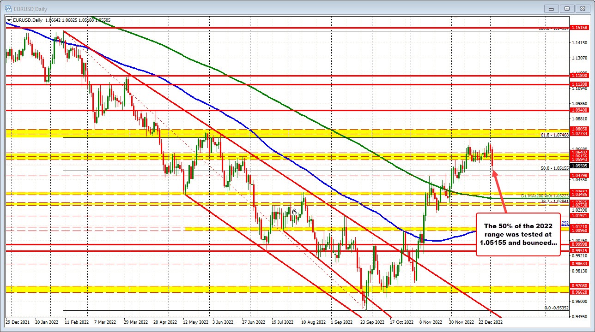This screenshot has height=332, width=595.
Task: Select the 0.99998 red price label
Action: tap(579, 244)
